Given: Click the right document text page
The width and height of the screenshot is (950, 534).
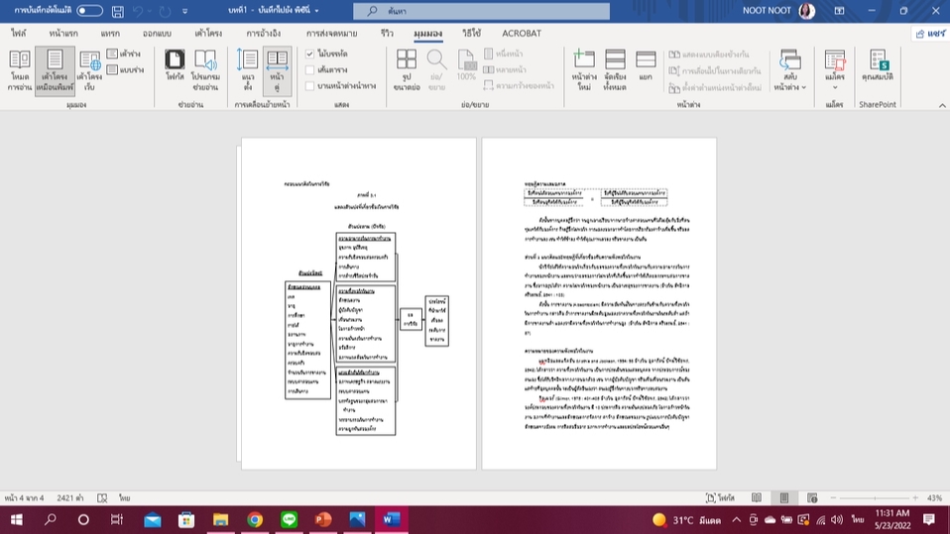Looking at the screenshot, I should tap(599, 303).
